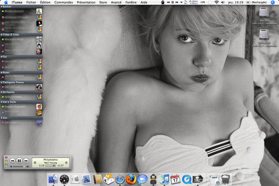Collapse the Fac contact group

[x=2, y=57]
